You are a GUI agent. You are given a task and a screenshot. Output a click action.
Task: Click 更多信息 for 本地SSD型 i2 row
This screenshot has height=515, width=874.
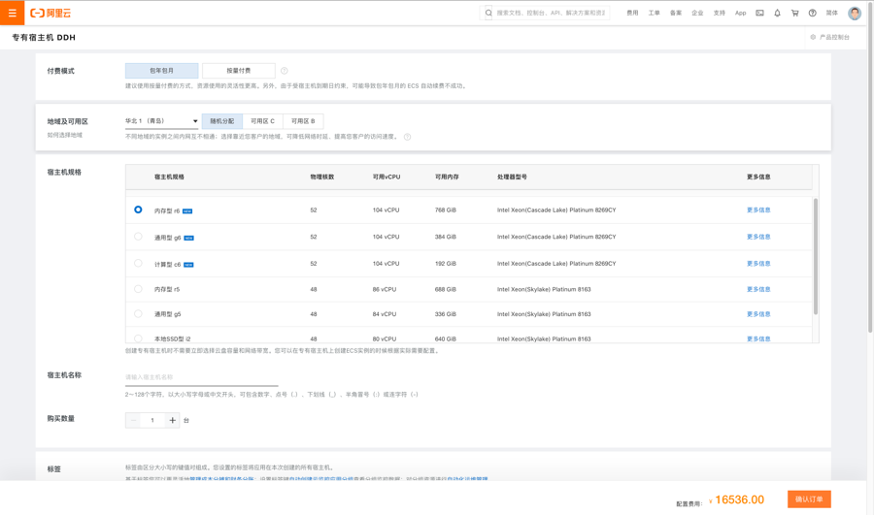tap(758, 338)
